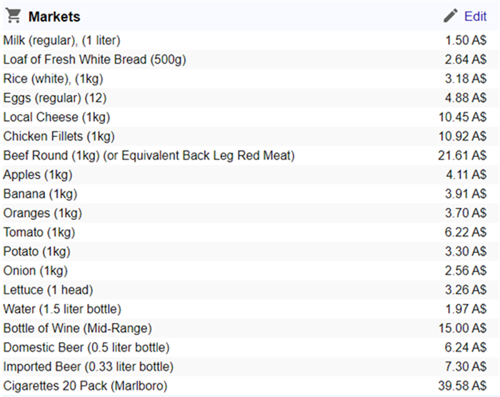
Task: Click the pencil edit icon
Action: (x=450, y=16)
